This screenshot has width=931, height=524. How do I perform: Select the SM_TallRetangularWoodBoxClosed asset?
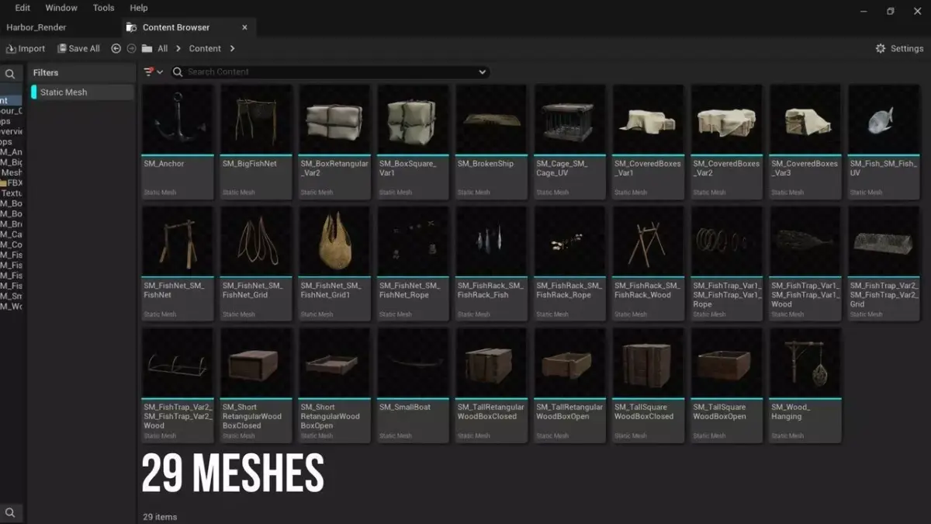coord(491,385)
